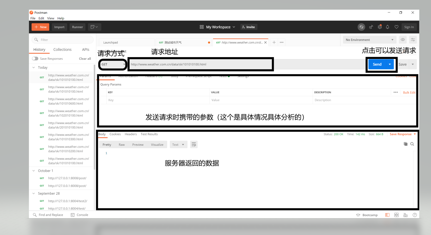Open Bulk Edit for query params

pos(409,92)
